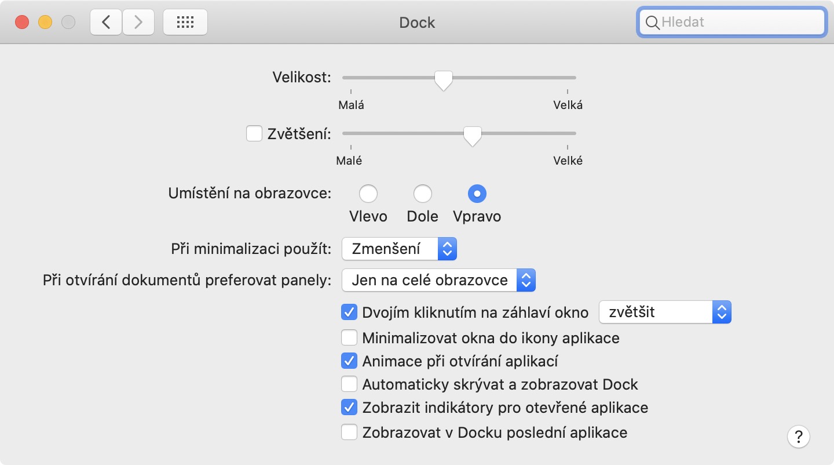Select Dole dock position
834x465 pixels.
(x=423, y=194)
